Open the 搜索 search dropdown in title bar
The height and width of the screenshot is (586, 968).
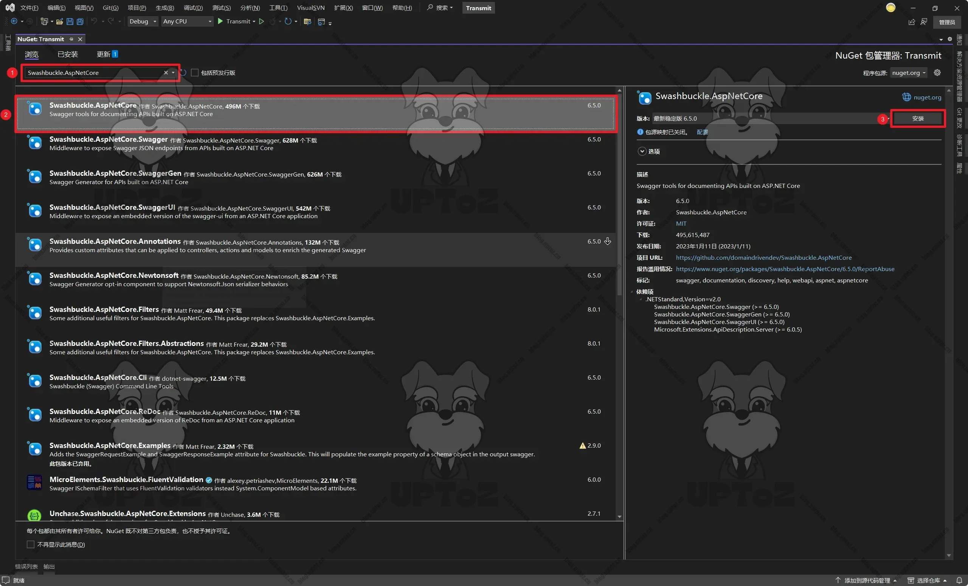[440, 8]
